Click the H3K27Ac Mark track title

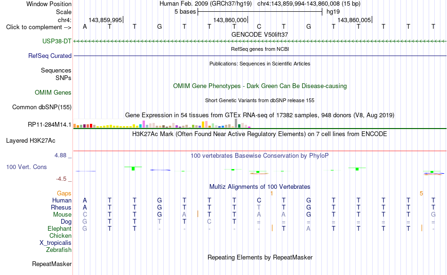coord(260,134)
